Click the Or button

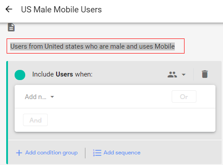184,96
